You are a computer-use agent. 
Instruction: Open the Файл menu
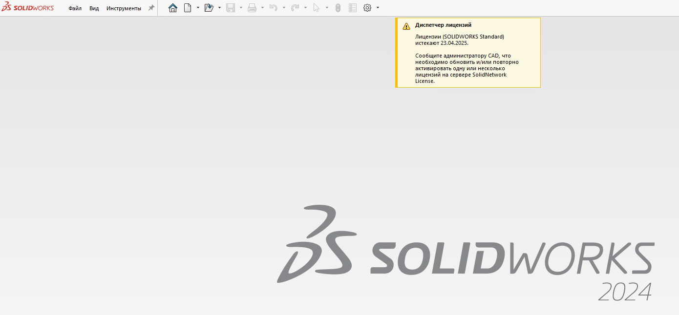(75, 8)
